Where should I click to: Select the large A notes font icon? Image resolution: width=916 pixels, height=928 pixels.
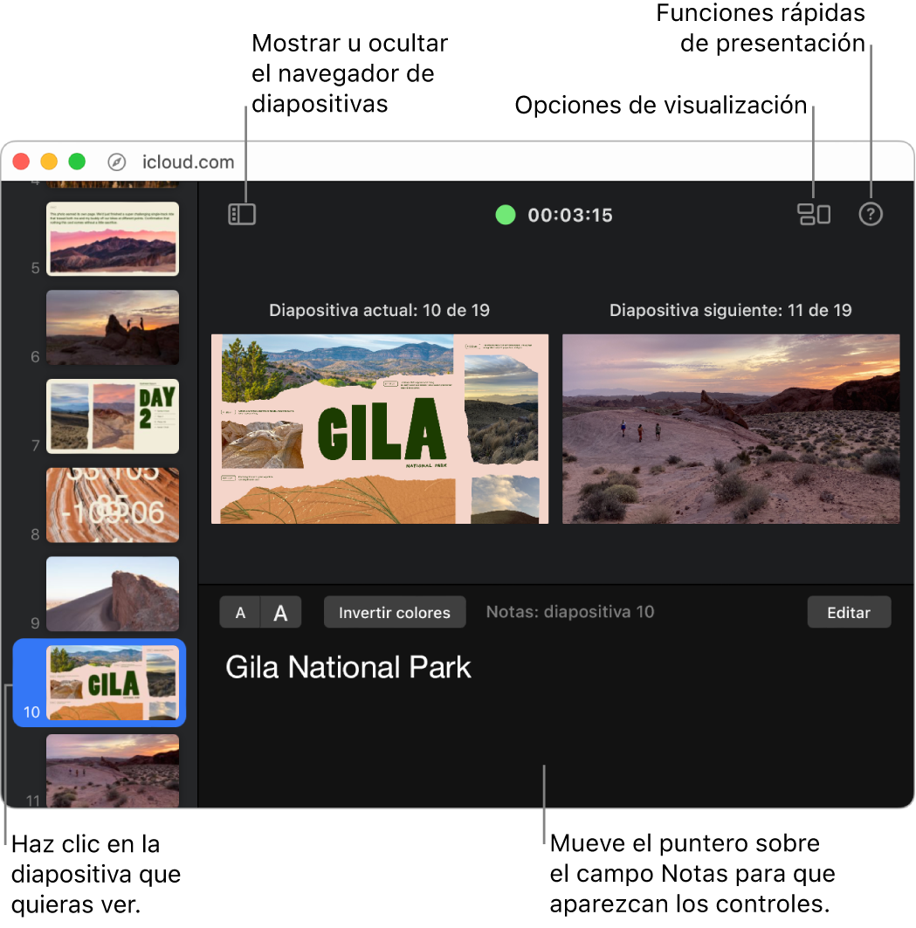pos(280,612)
